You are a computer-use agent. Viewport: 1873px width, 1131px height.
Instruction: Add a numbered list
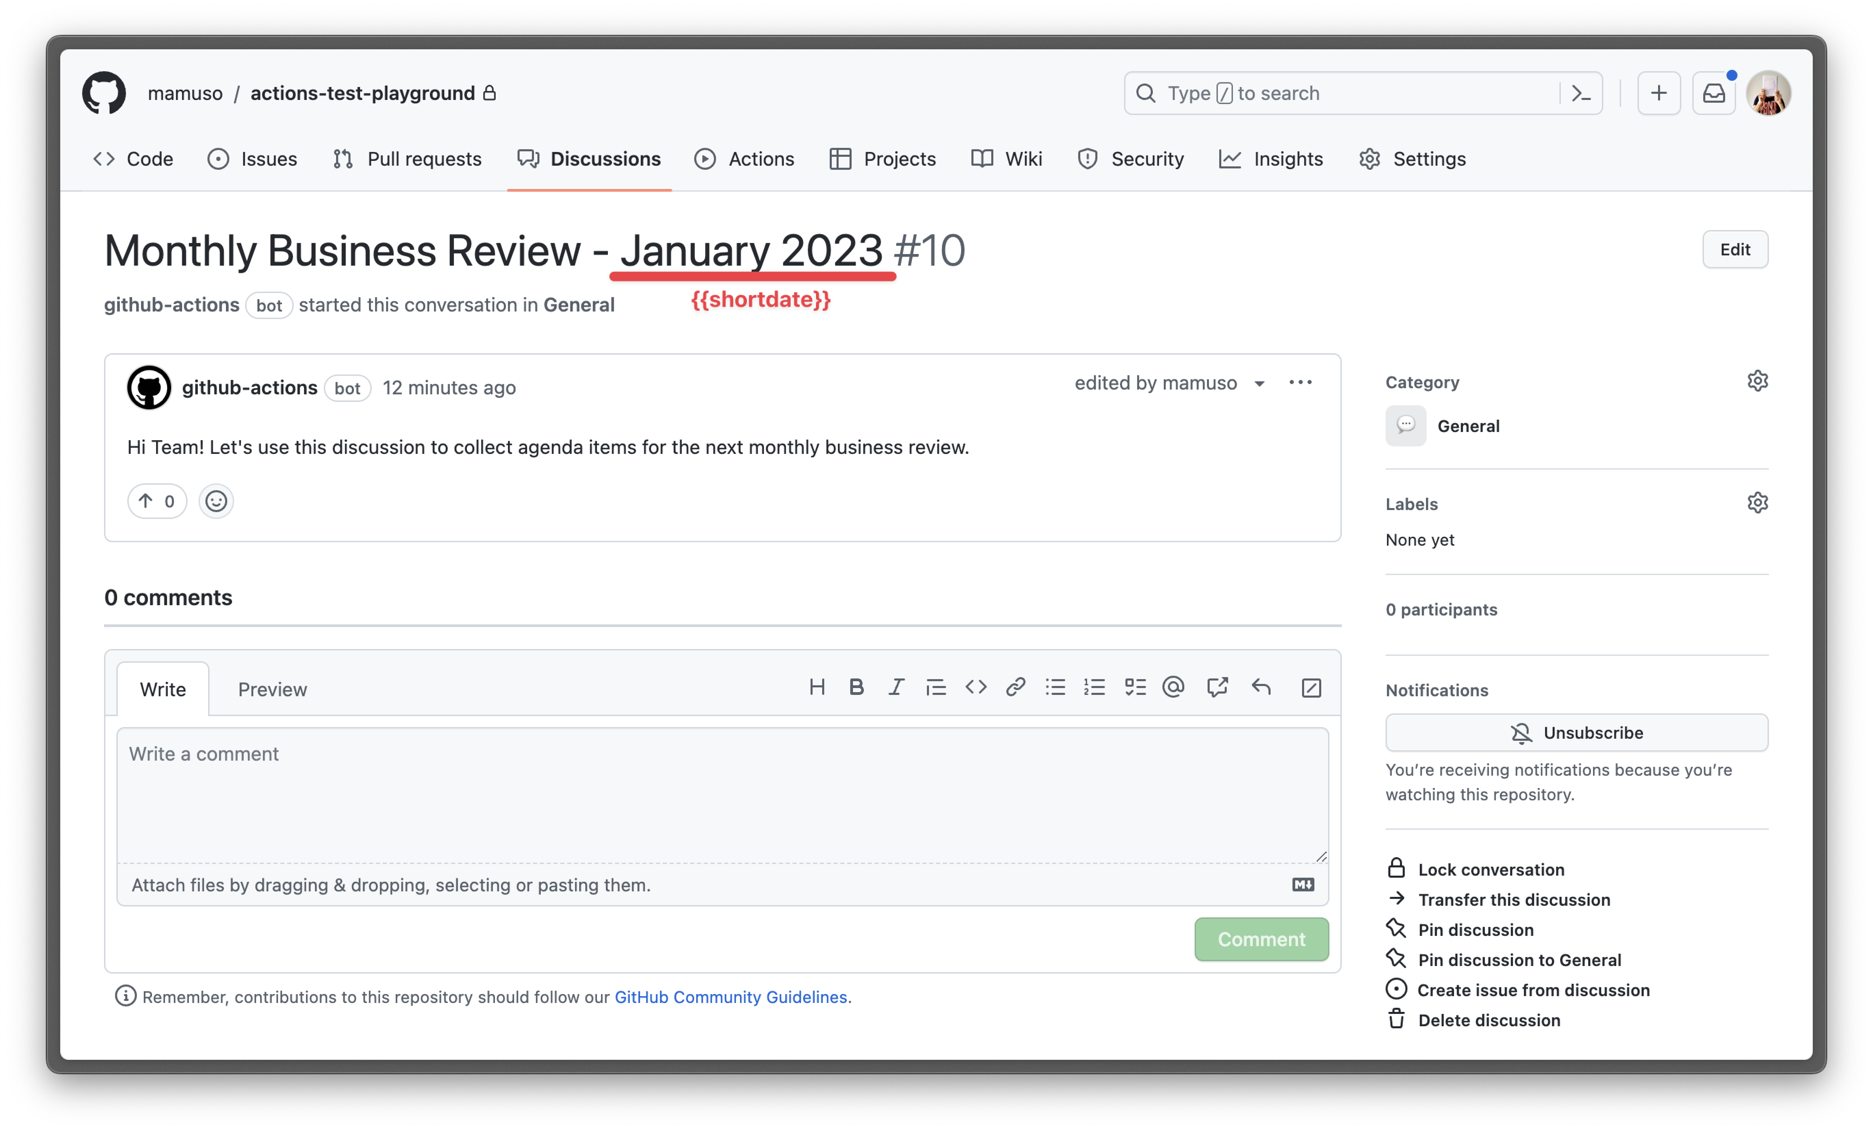point(1095,688)
